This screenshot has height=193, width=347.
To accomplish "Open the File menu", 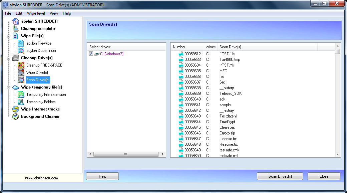I will (x=8, y=13).
